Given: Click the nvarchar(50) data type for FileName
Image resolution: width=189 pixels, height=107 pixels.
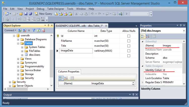Looking at the screenshot, I should tap(101, 41).
